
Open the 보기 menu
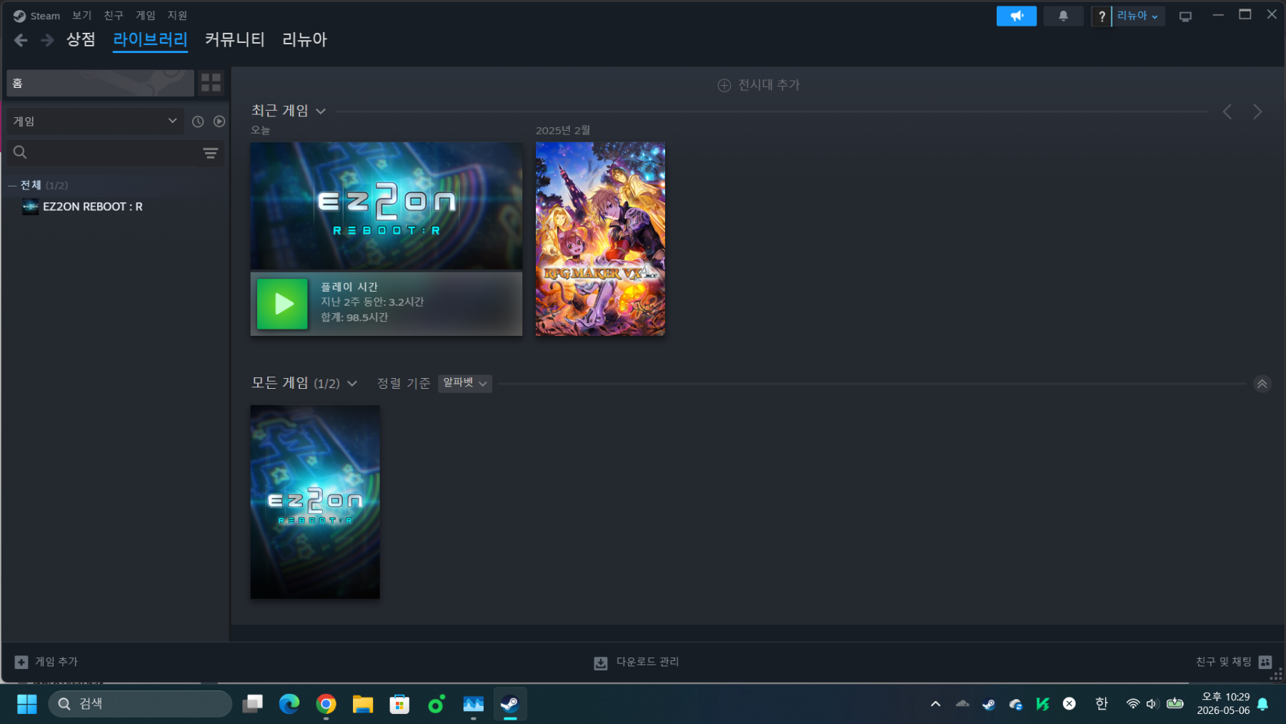coord(81,16)
